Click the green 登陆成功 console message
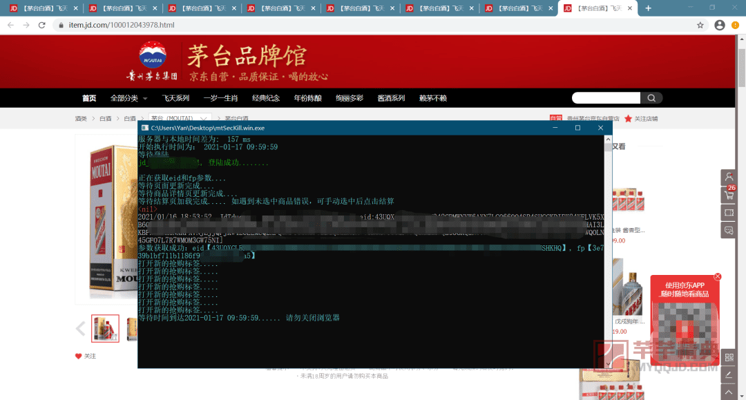 [x=238, y=162]
